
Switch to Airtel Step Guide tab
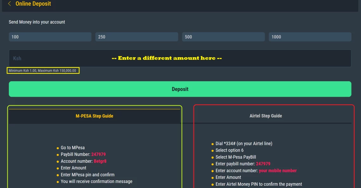266,116
